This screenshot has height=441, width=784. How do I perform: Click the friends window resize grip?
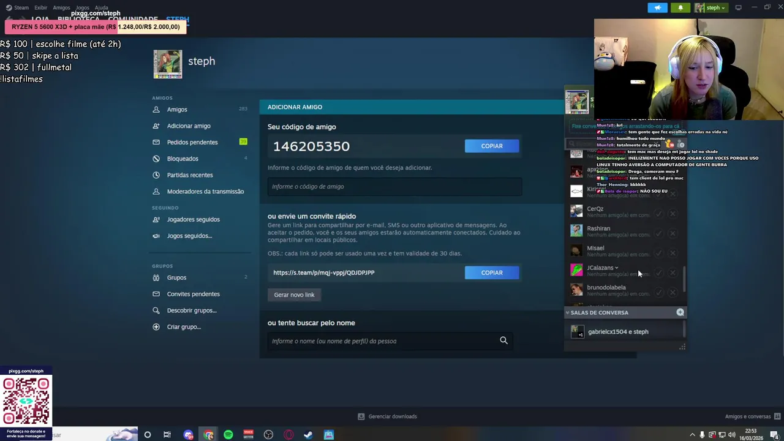point(682,347)
